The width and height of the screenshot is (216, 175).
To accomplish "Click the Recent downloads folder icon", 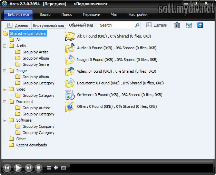I will point(12,145).
